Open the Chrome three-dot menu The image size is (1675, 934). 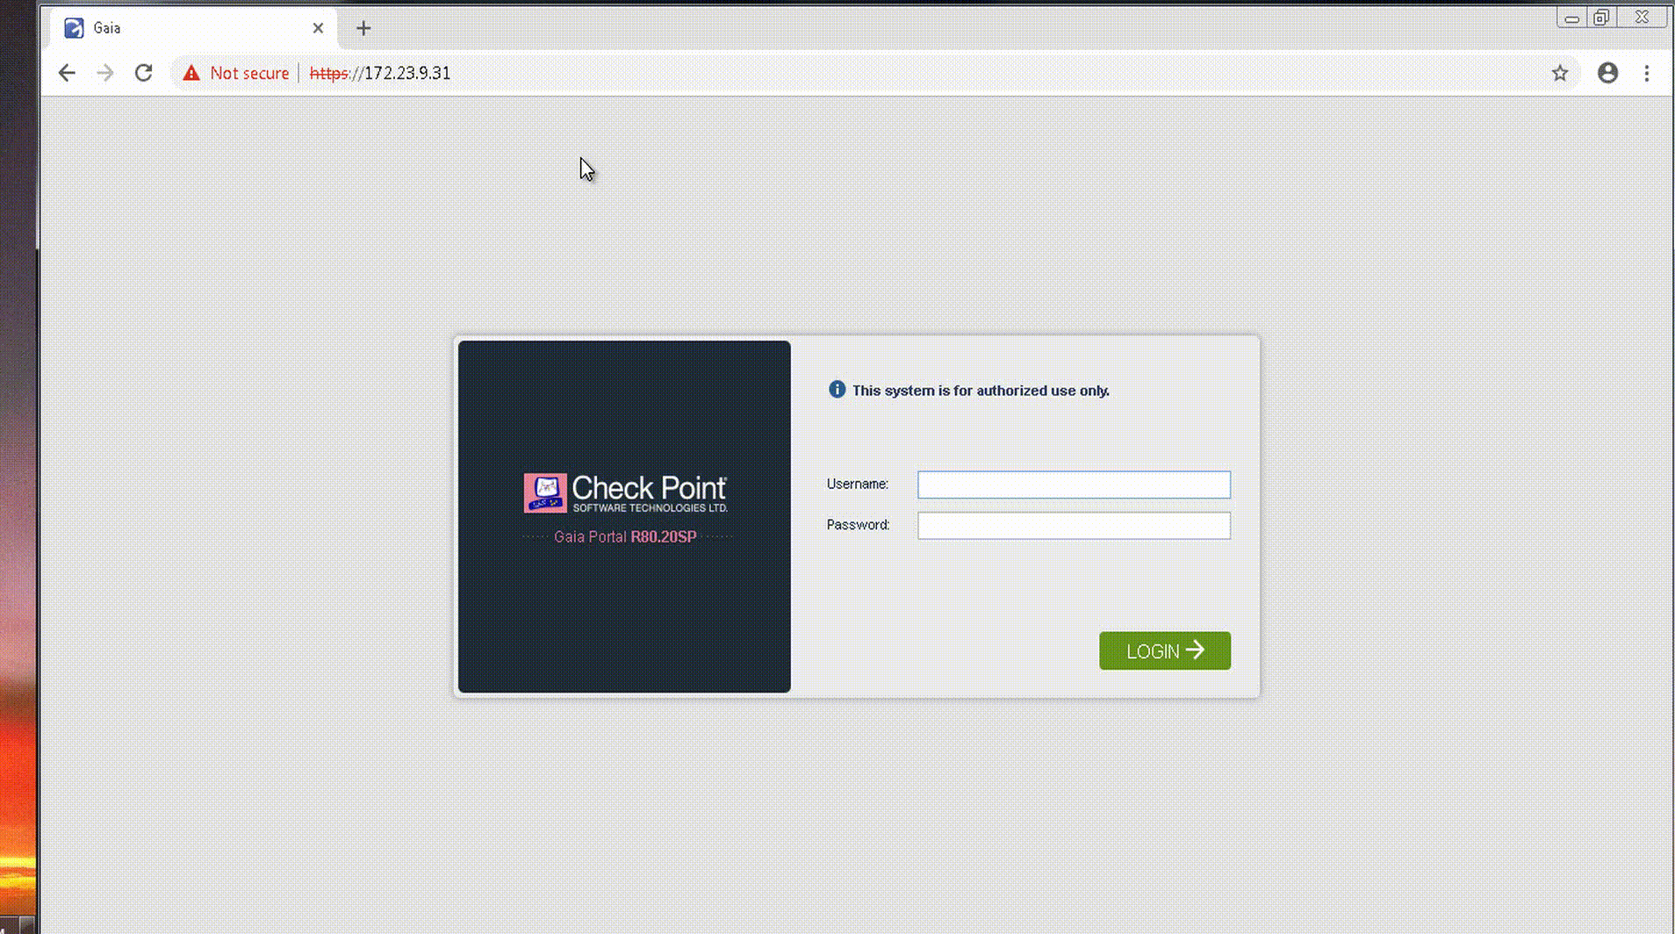(1647, 74)
